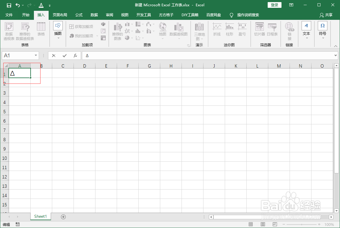The height and width of the screenshot is (228, 340).
Task: Click the horizontal scrollbar left arrow
Action: click(x=211, y=217)
